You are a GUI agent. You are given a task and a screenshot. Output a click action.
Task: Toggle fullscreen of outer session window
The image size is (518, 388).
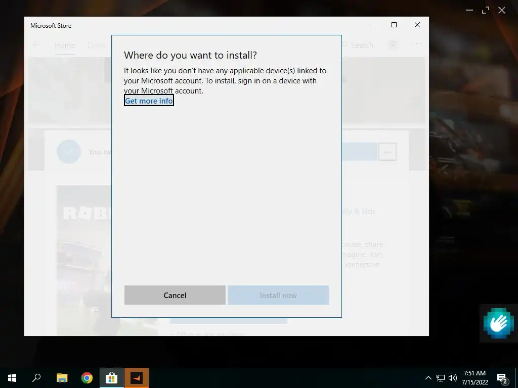[486, 10]
